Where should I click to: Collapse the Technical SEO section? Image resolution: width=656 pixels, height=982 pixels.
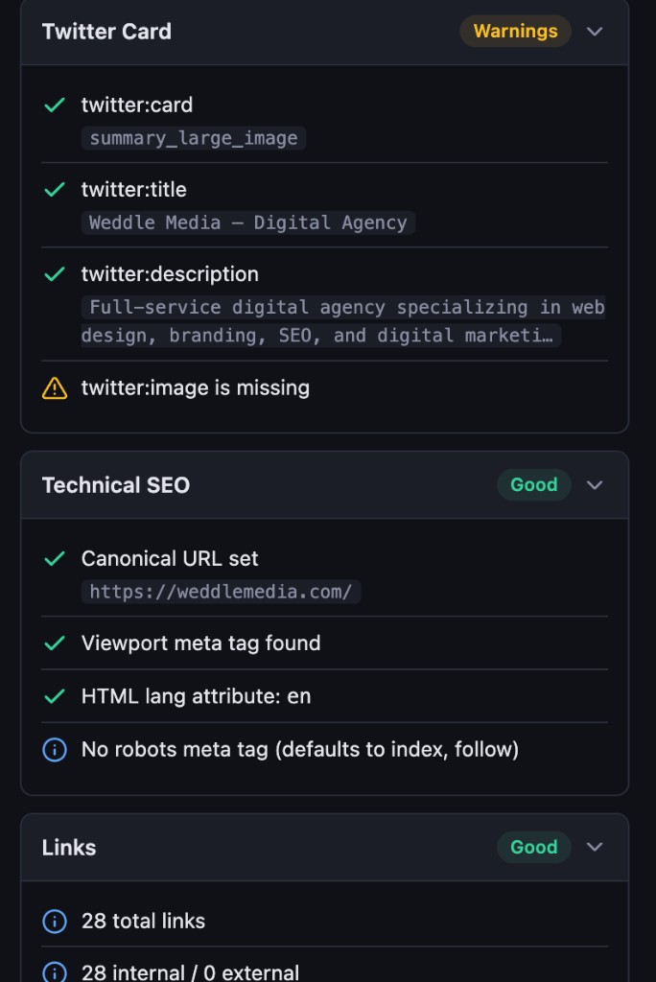(595, 485)
